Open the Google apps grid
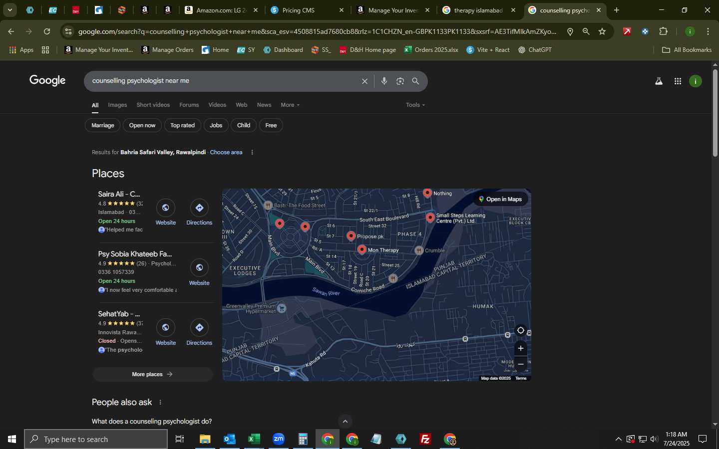Image resolution: width=719 pixels, height=449 pixels. [x=678, y=81]
